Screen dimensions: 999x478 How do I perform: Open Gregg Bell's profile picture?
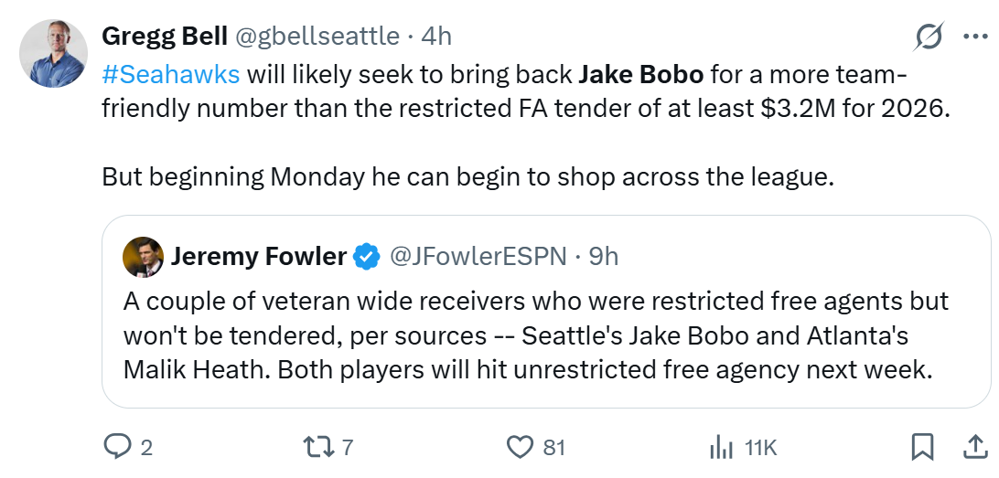54,53
